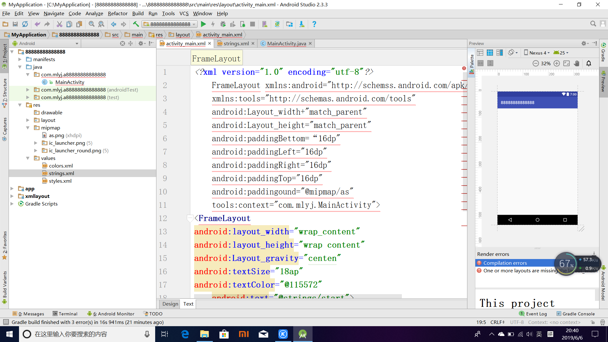This screenshot has height=342, width=608.
Task: Open File Explorer from taskbar
Action: (204, 334)
